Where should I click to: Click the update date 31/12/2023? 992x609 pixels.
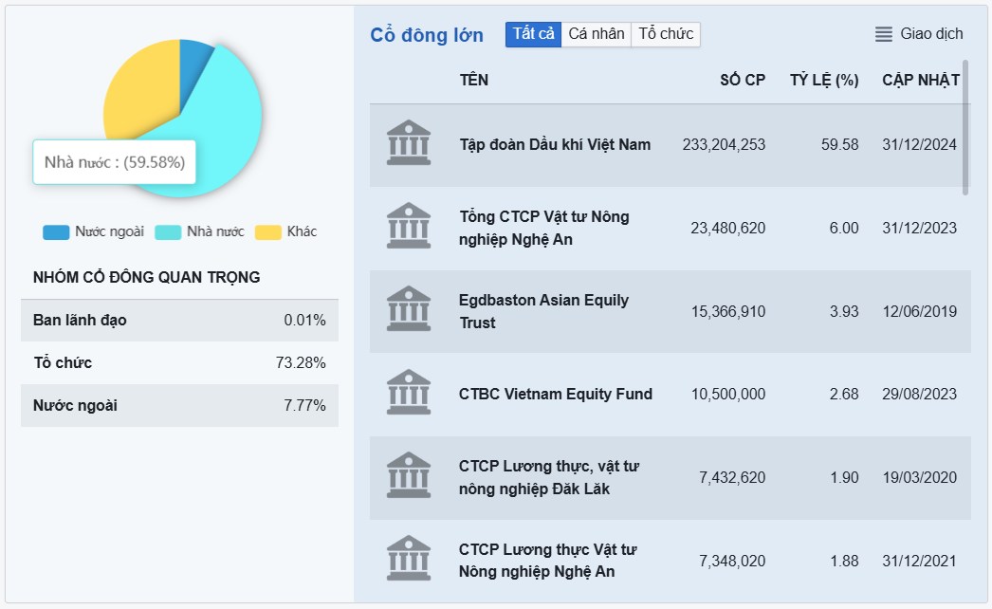919,228
